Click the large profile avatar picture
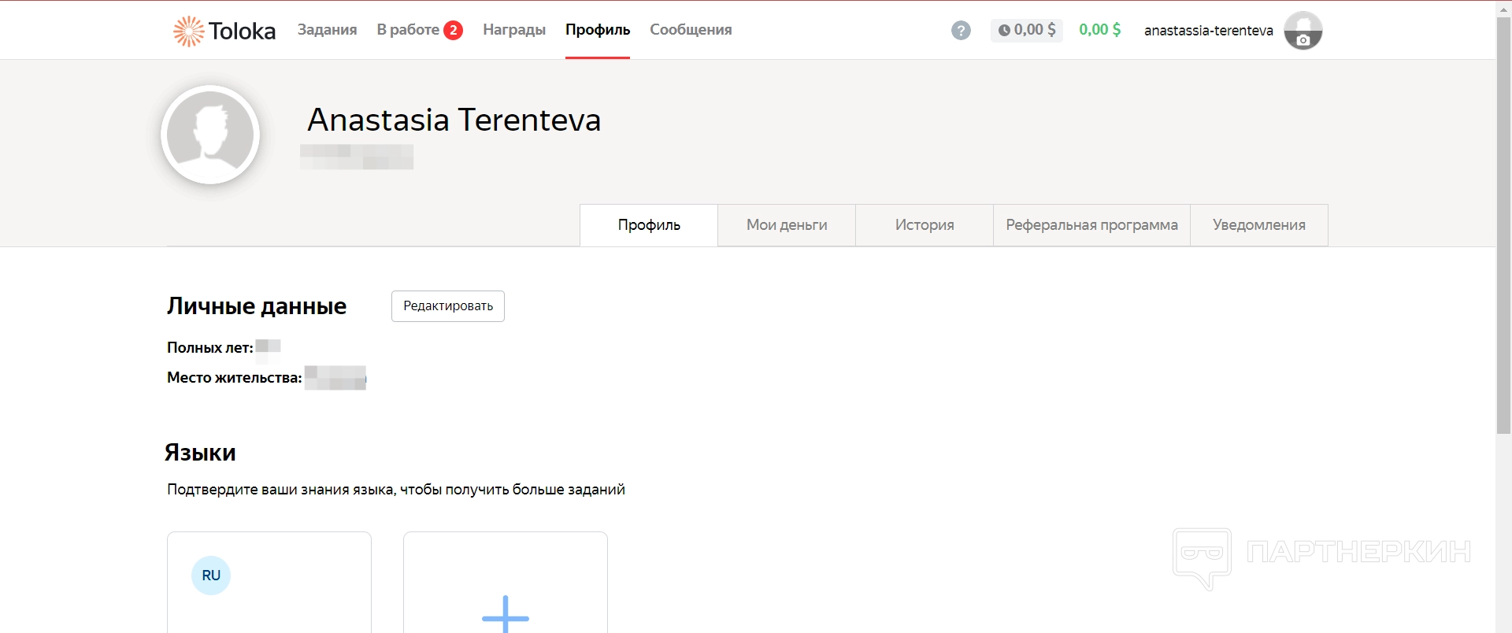This screenshot has height=633, width=1512. [x=210, y=135]
